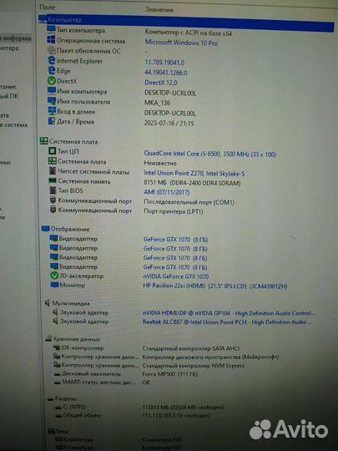Image resolution: width=338 pixels, height=451 pixels.
Task: Click the Хранение данных section icon
Action: pyautogui.click(x=48, y=338)
